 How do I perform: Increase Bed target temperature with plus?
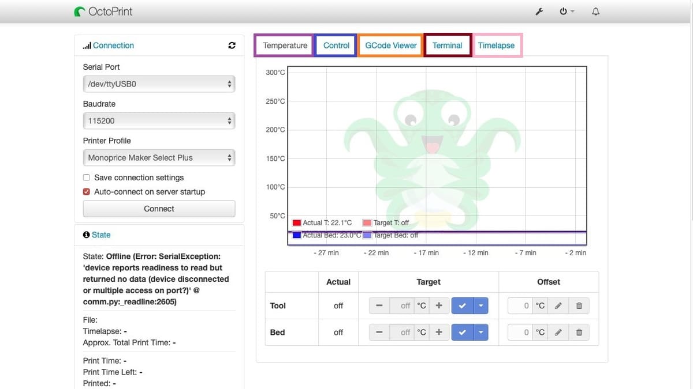coord(439,333)
